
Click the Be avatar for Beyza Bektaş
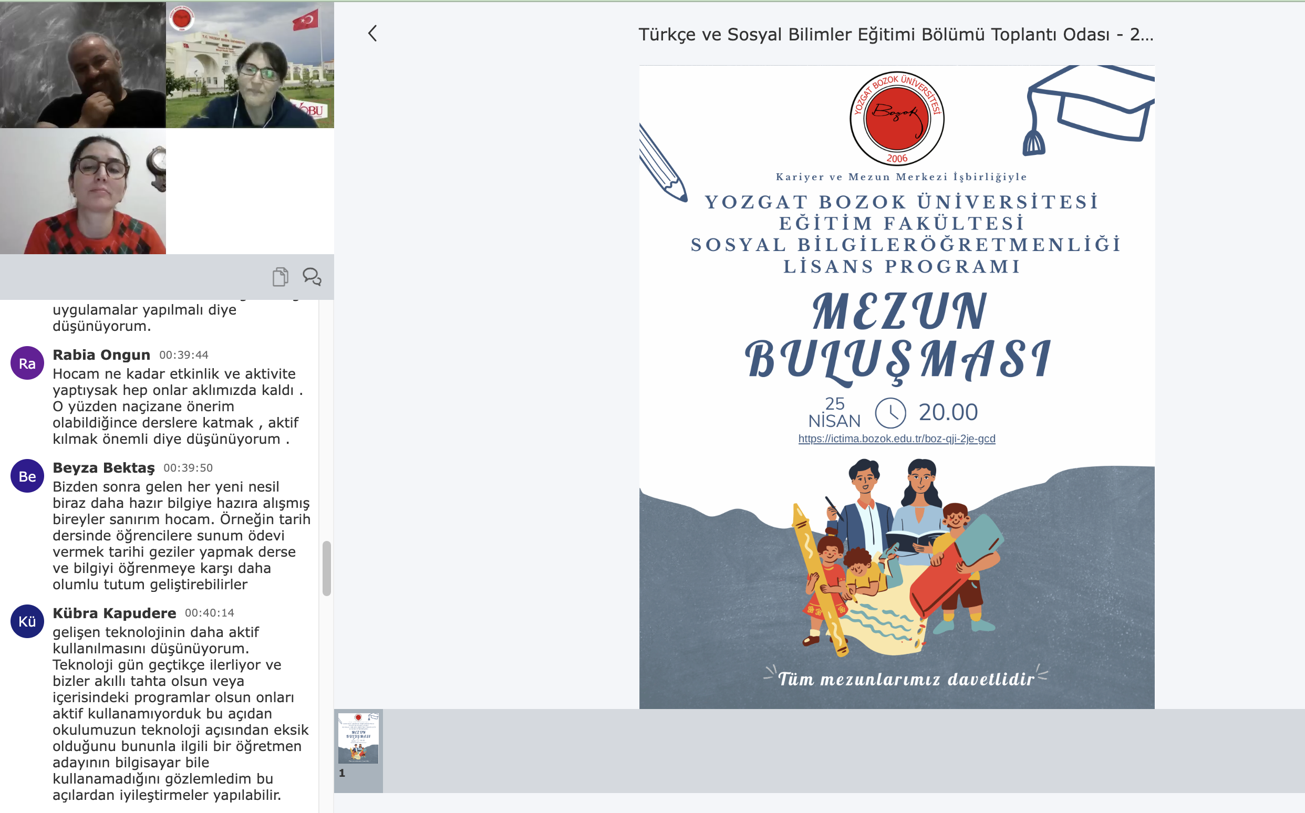[27, 476]
